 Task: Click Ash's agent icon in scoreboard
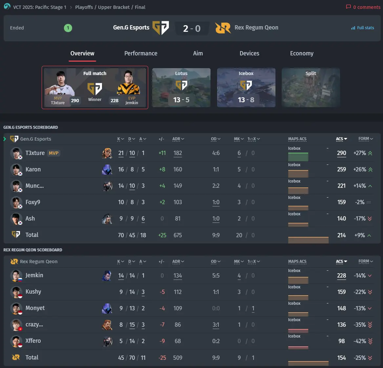(107, 219)
